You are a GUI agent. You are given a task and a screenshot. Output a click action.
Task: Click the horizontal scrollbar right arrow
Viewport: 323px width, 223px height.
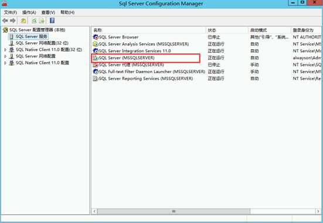pyautogui.click(x=318, y=211)
